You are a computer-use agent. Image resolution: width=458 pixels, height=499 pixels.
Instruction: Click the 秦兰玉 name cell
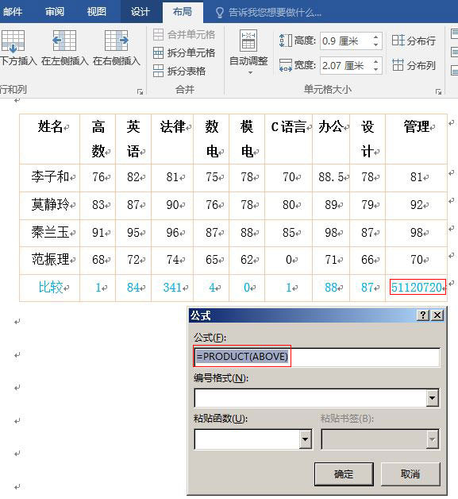click(50, 233)
